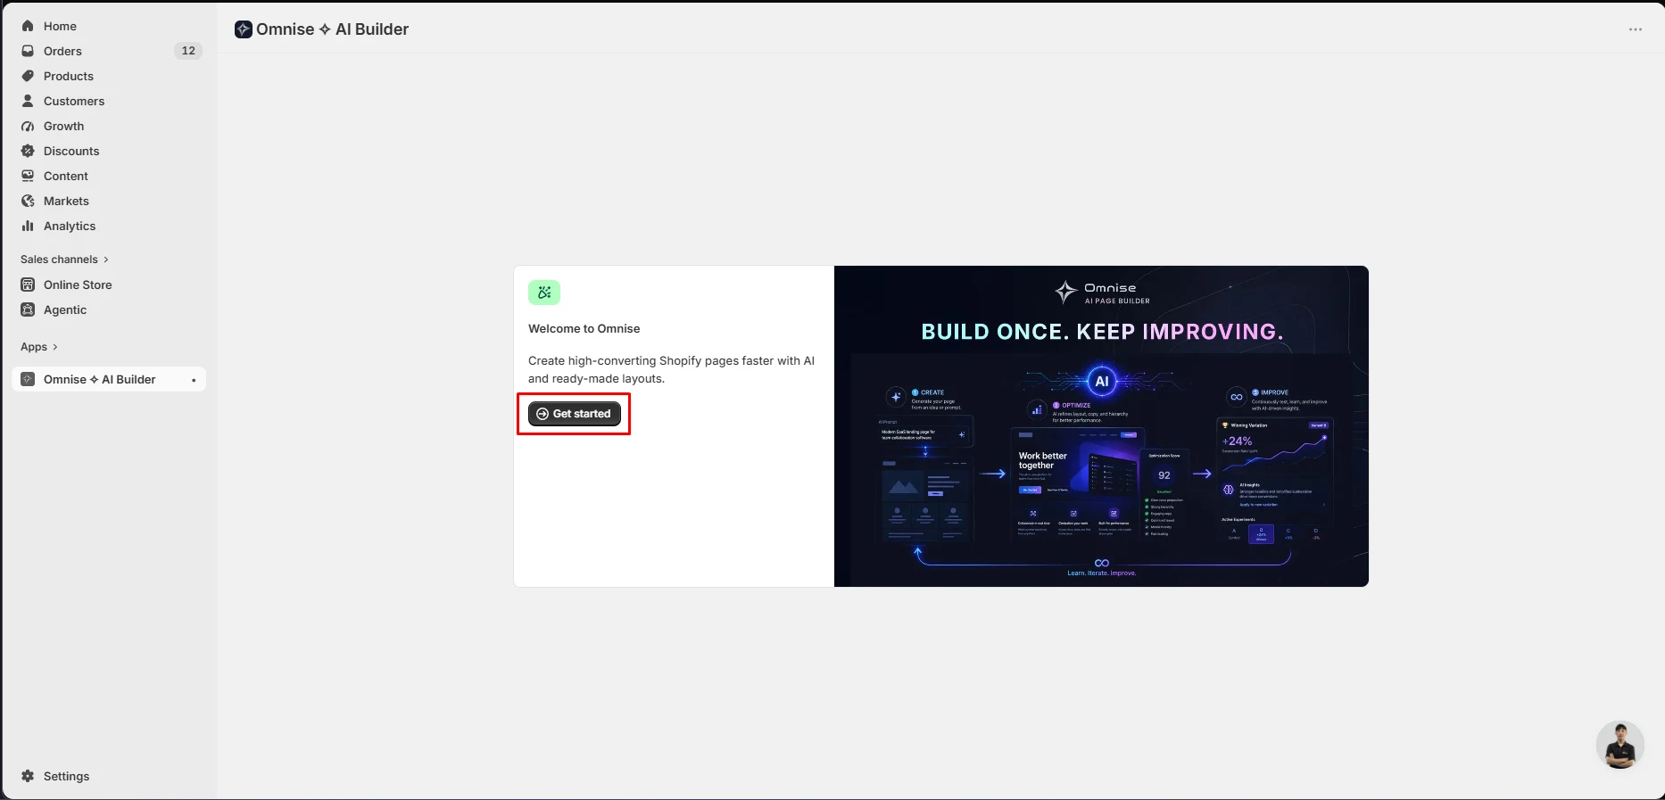Open the three-dot more actions menu
The height and width of the screenshot is (800, 1665).
pos(1636,29)
